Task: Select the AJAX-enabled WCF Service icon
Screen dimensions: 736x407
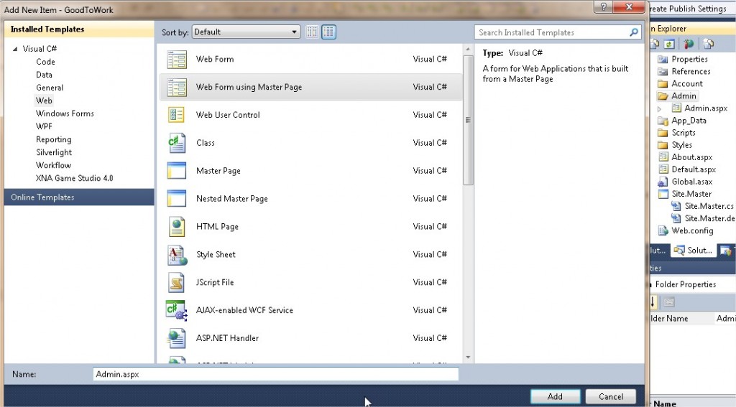Action: pyautogui.click(x=177, y=310)
